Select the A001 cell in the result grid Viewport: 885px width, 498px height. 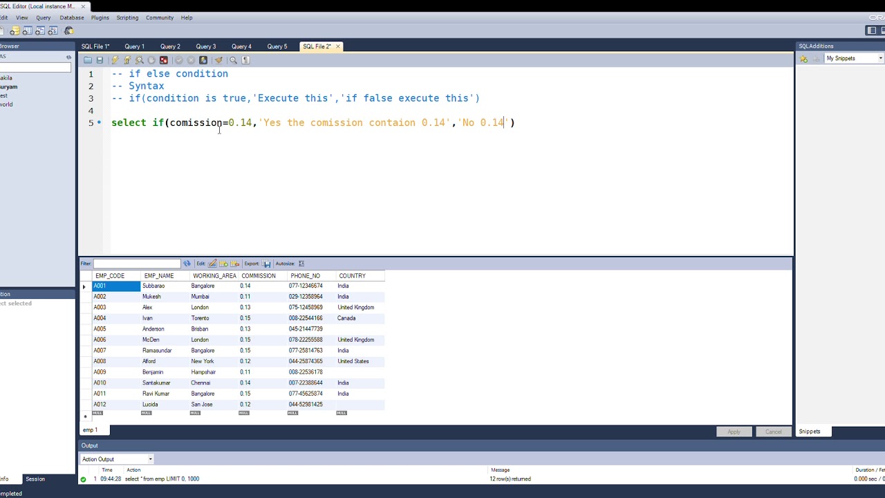[116, 286]
